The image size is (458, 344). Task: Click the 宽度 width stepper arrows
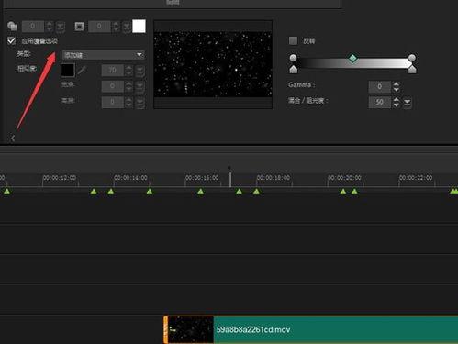(128, 86)
